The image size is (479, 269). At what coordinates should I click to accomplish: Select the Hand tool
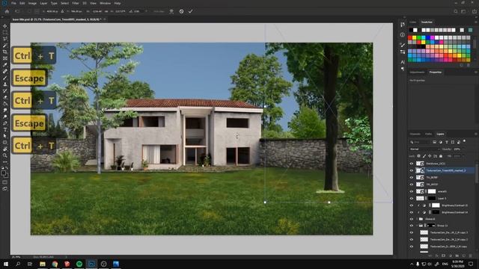(x=5, y=149)
